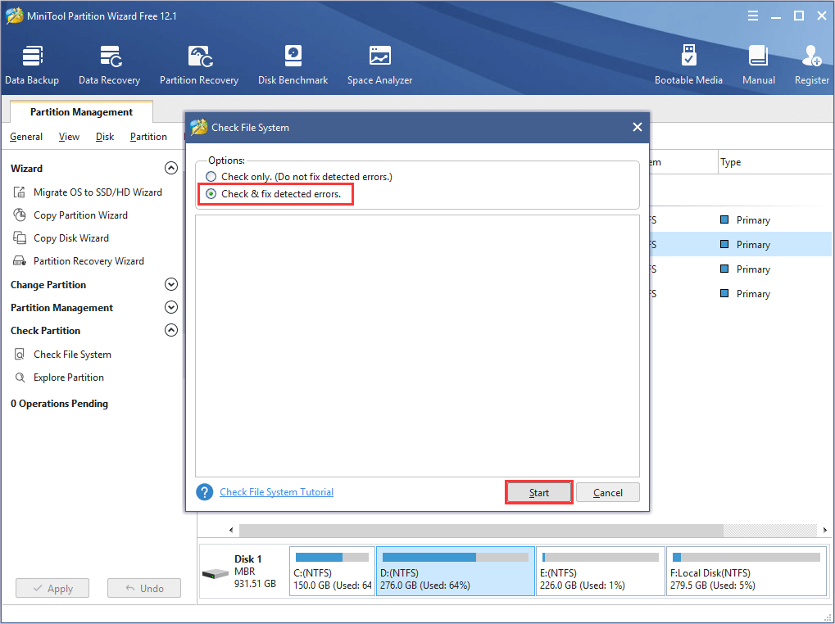
Task: Open Space Analyzer
Action: [x=379, y=65]
